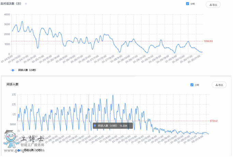
Task: Click blue dot inside the 12,334 tooltip
Action: [95, 126]
